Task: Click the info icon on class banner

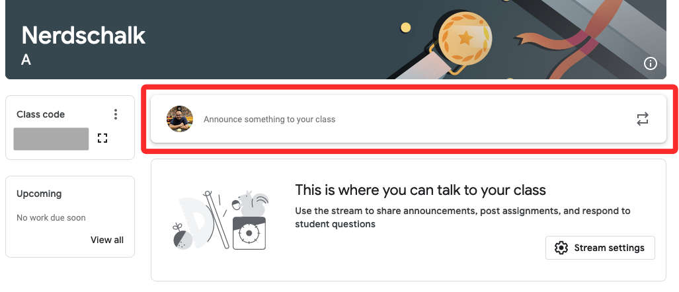Action: [651, 63]
